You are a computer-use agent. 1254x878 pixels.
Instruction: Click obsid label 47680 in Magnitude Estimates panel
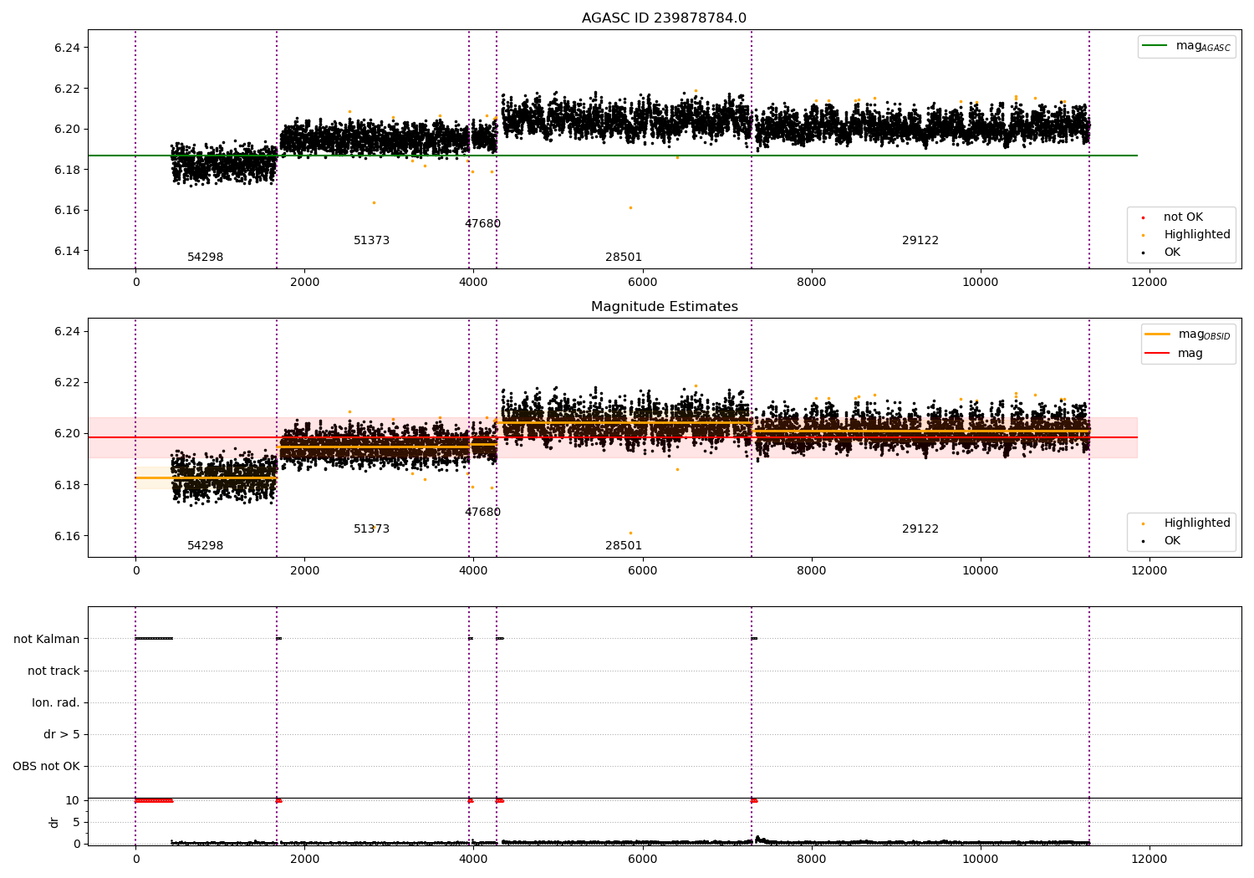pos(482,513)
